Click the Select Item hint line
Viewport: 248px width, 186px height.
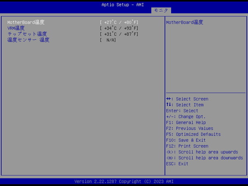[185, 105]
